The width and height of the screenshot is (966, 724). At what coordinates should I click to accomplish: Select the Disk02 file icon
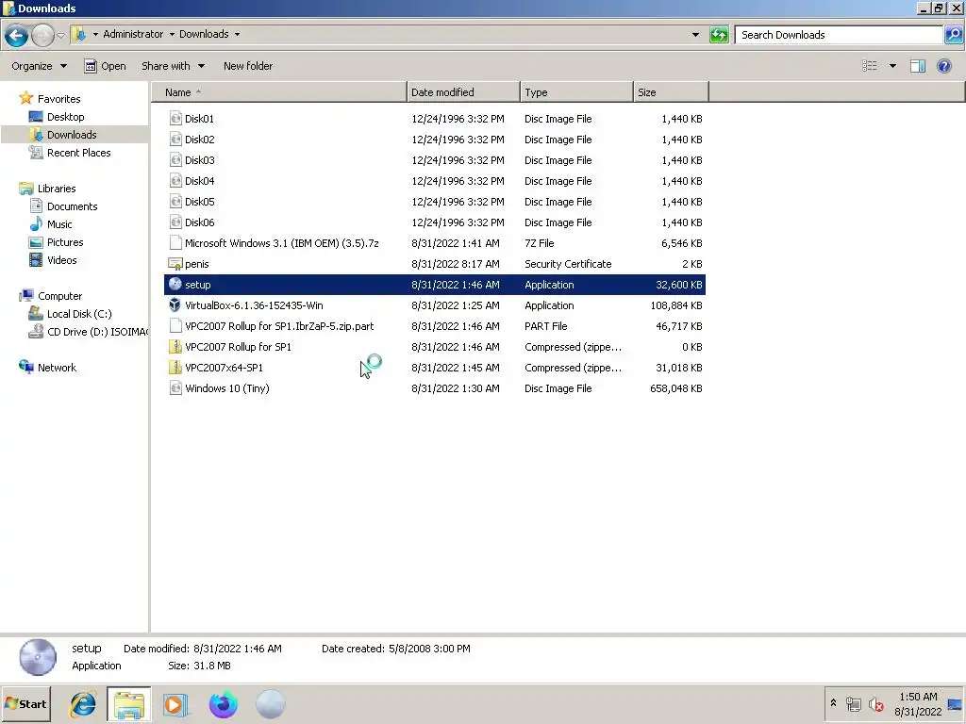point(175,140)
